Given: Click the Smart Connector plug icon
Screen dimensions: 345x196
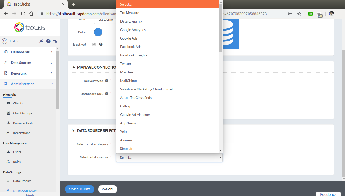Looking at the screenshot, I should pos(8,190).
